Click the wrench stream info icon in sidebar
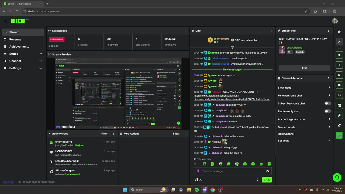The width and height of the screenshot is (345, 194). click(339, 115)
